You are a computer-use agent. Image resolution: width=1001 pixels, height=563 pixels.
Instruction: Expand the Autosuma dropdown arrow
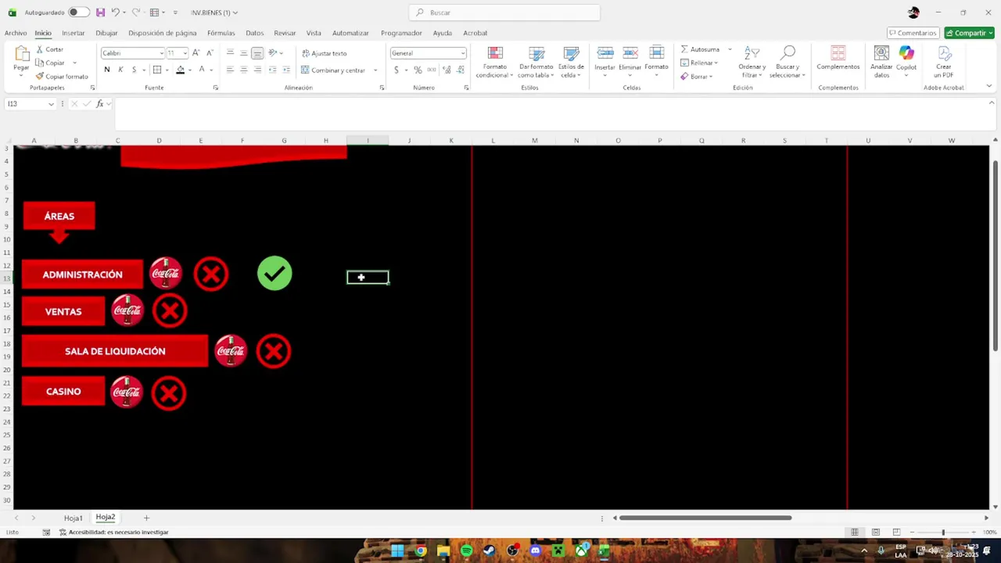pos(730,49)
